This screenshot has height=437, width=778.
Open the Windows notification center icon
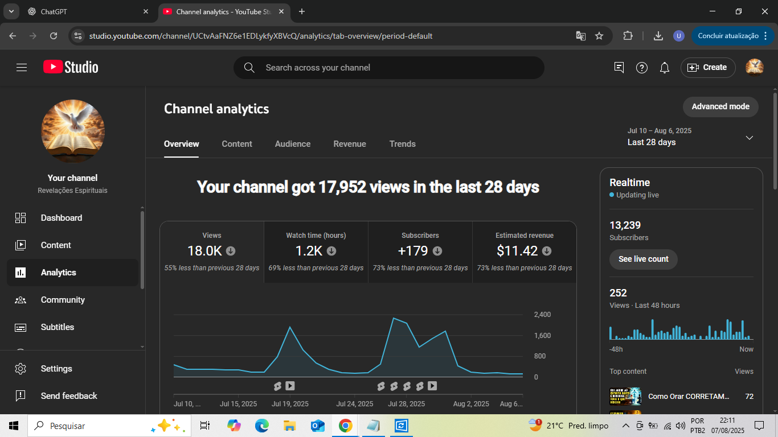click(x=759, y=426)
